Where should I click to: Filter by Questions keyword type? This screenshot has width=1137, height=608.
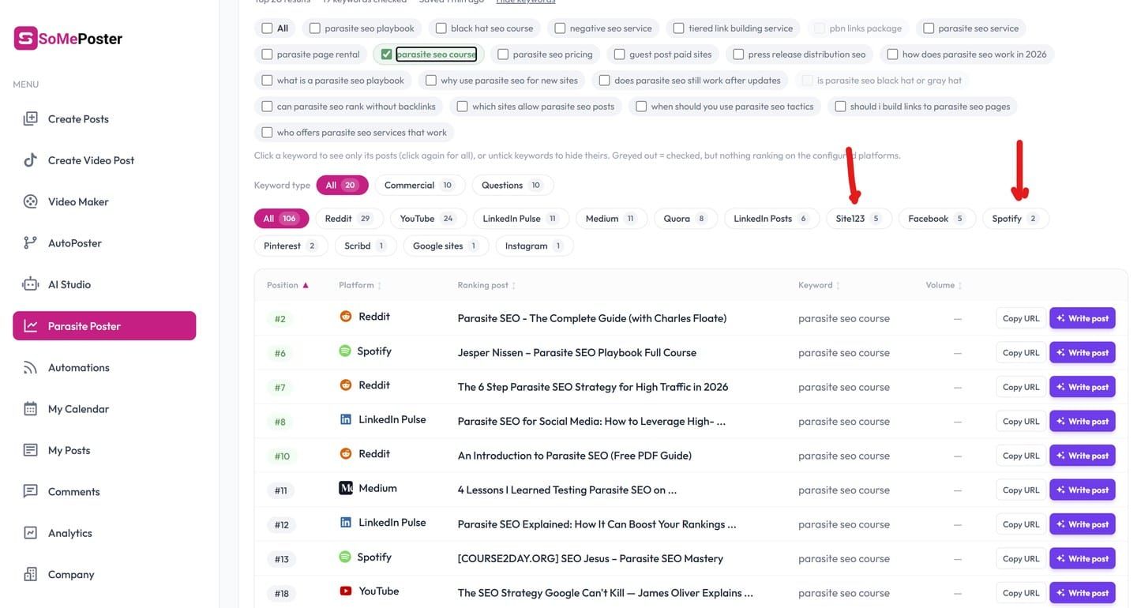pyautogui.click(x=512, y=186)
